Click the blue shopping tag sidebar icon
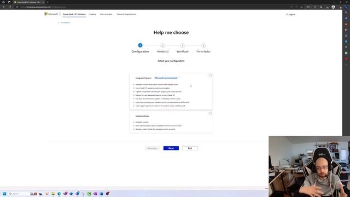350x197 pixels. pos(346,18)
